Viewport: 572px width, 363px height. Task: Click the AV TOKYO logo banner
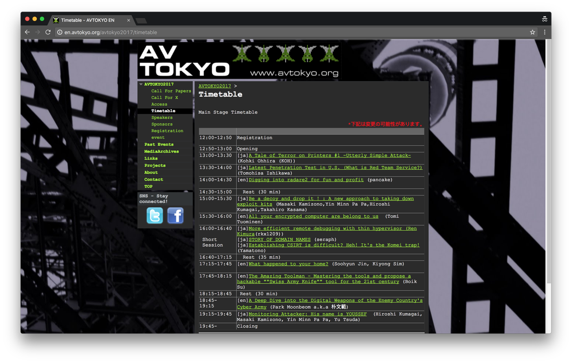tap(239, 61)
